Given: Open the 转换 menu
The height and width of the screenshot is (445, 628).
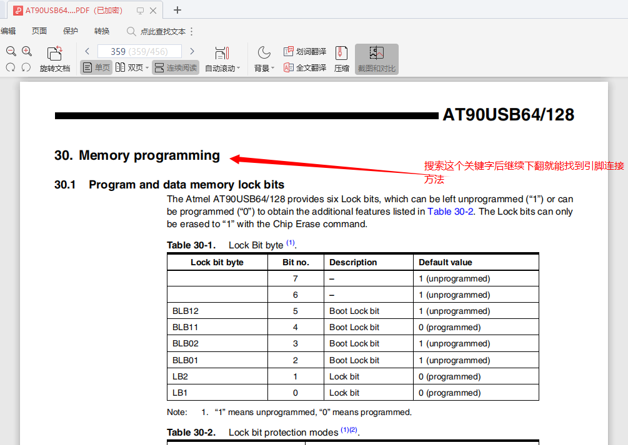Looking at the screenshot, I should click(102, 31).
